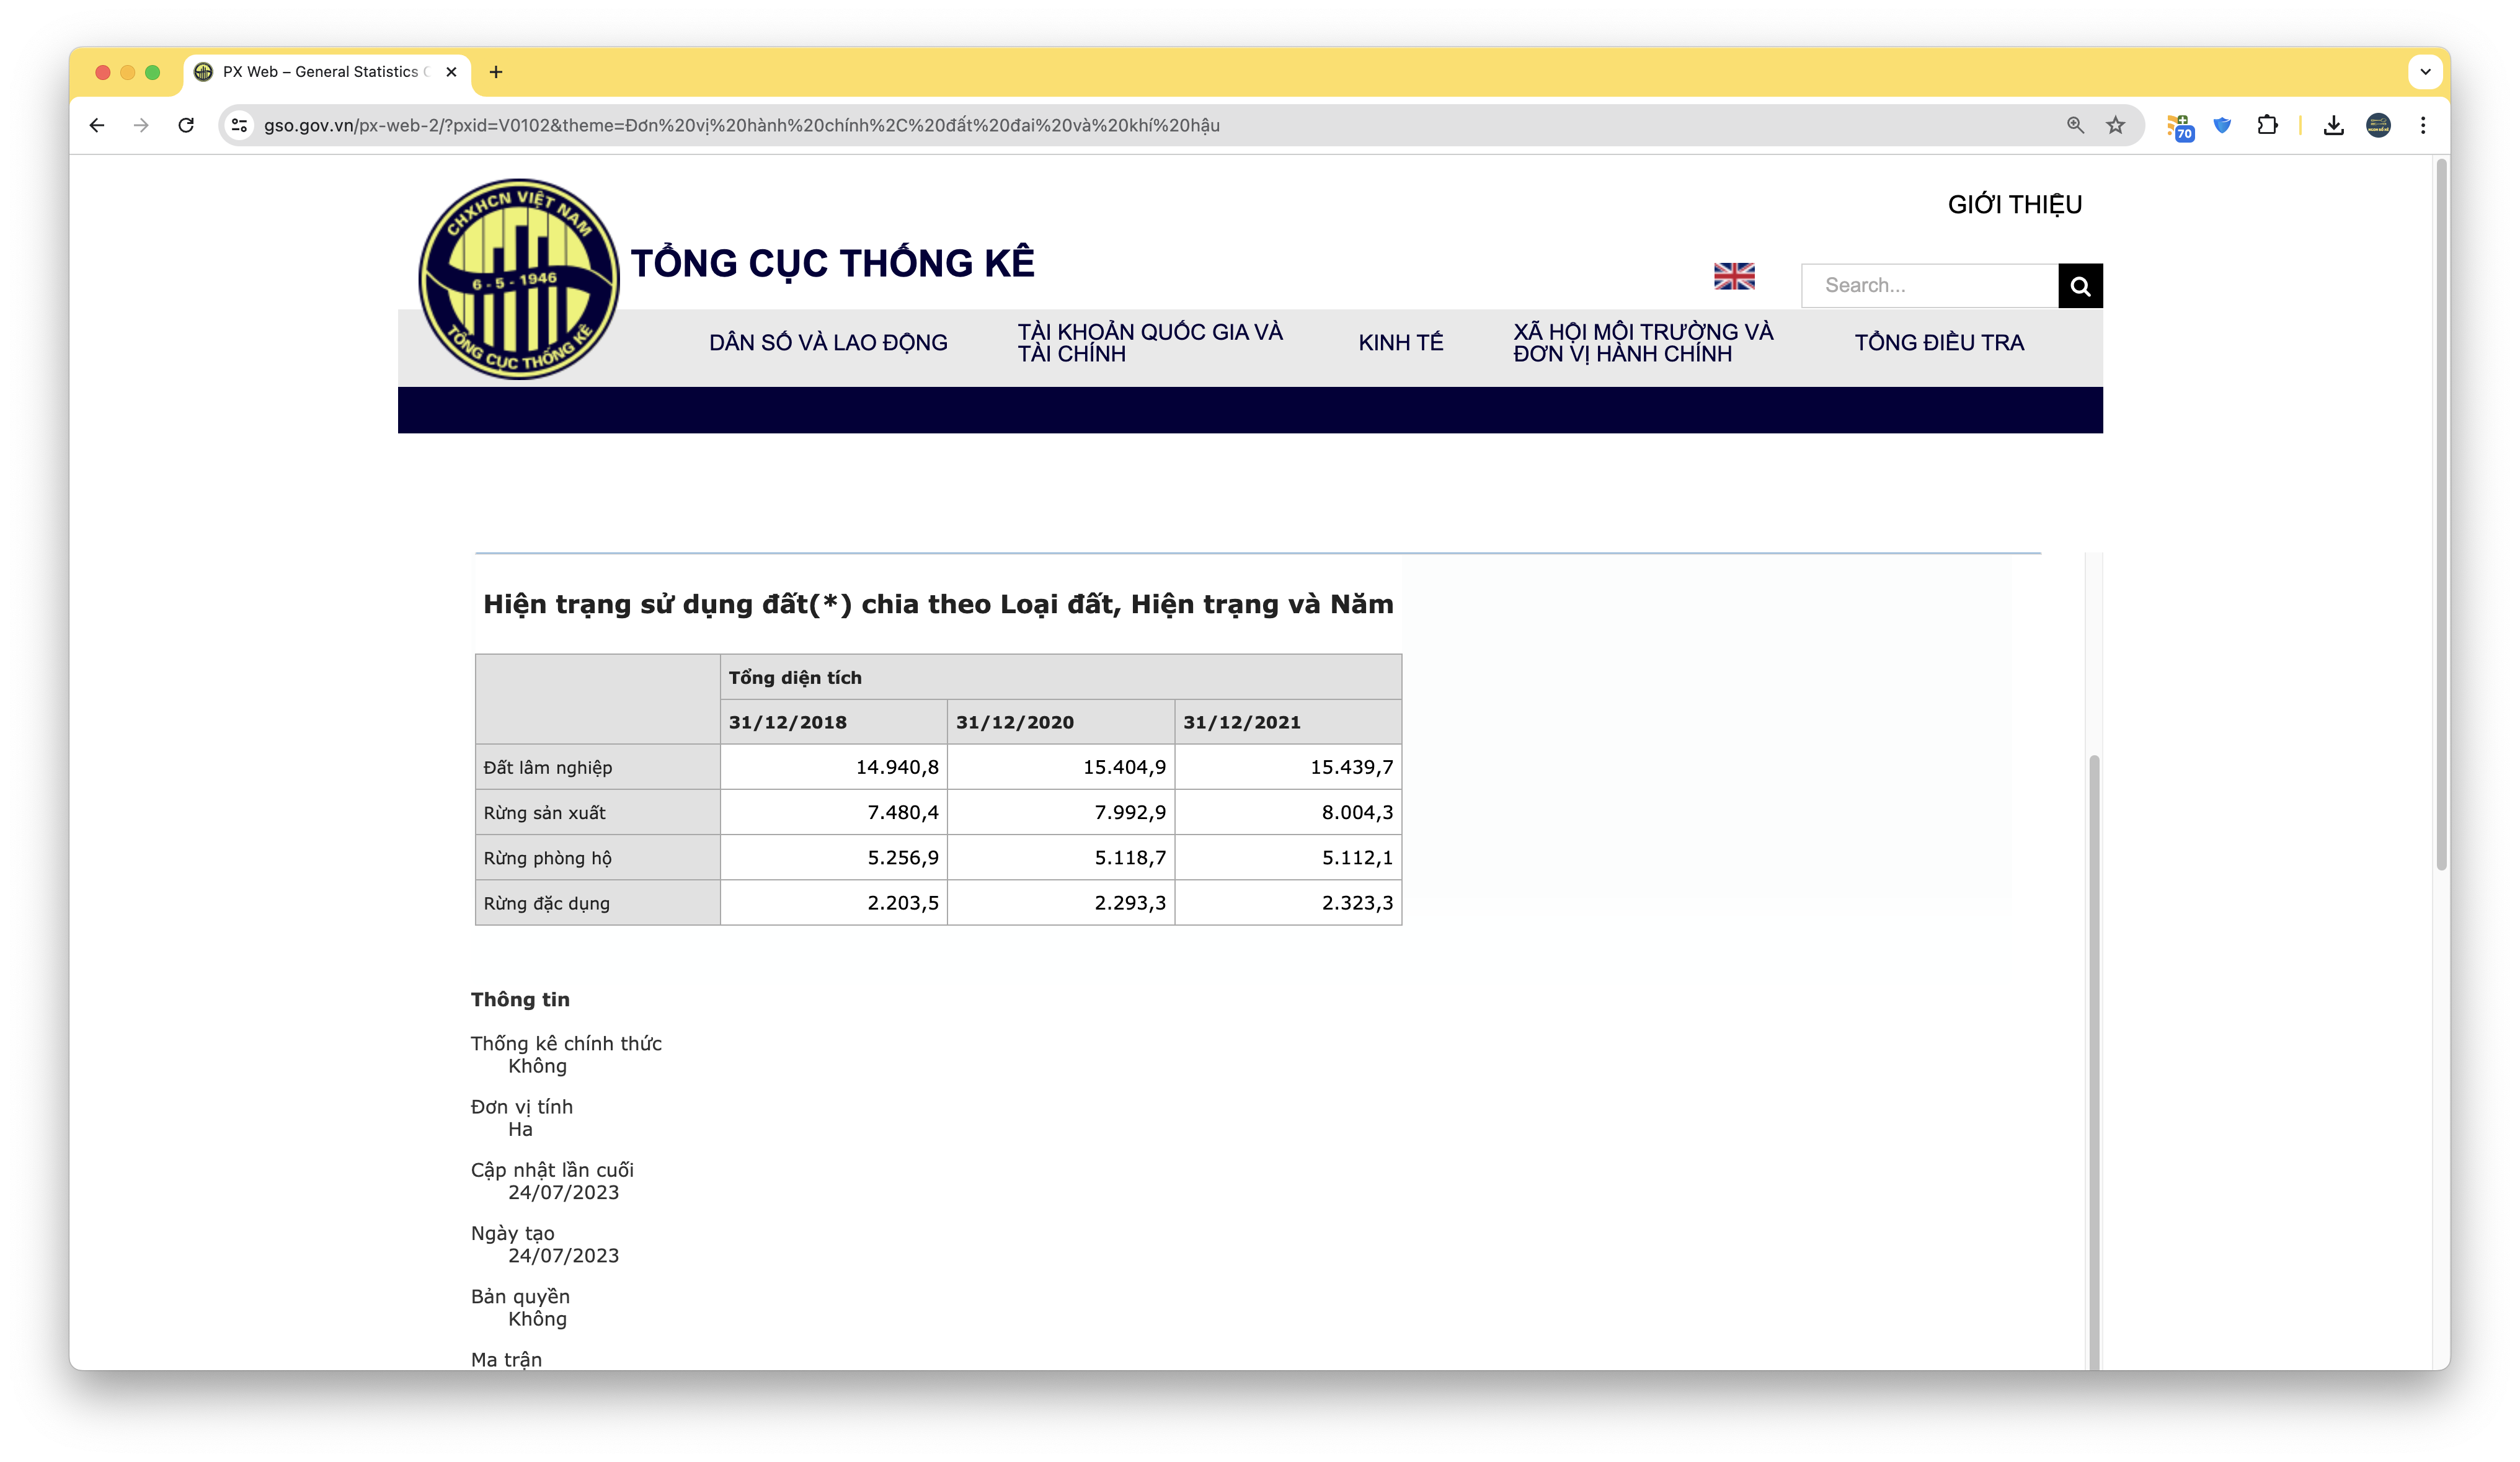The width and height of the screenshot is (2520, 1462).
Task: Click the 31/12/2020 column header
Action: click(x=1060, y=722)
